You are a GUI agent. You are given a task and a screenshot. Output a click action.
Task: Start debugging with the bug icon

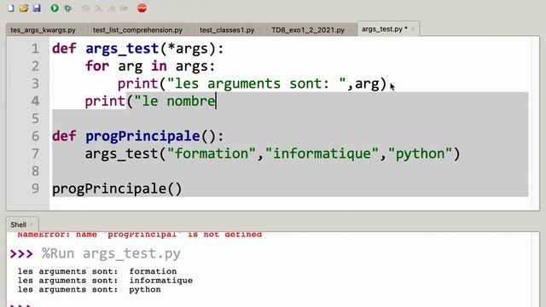68,8
